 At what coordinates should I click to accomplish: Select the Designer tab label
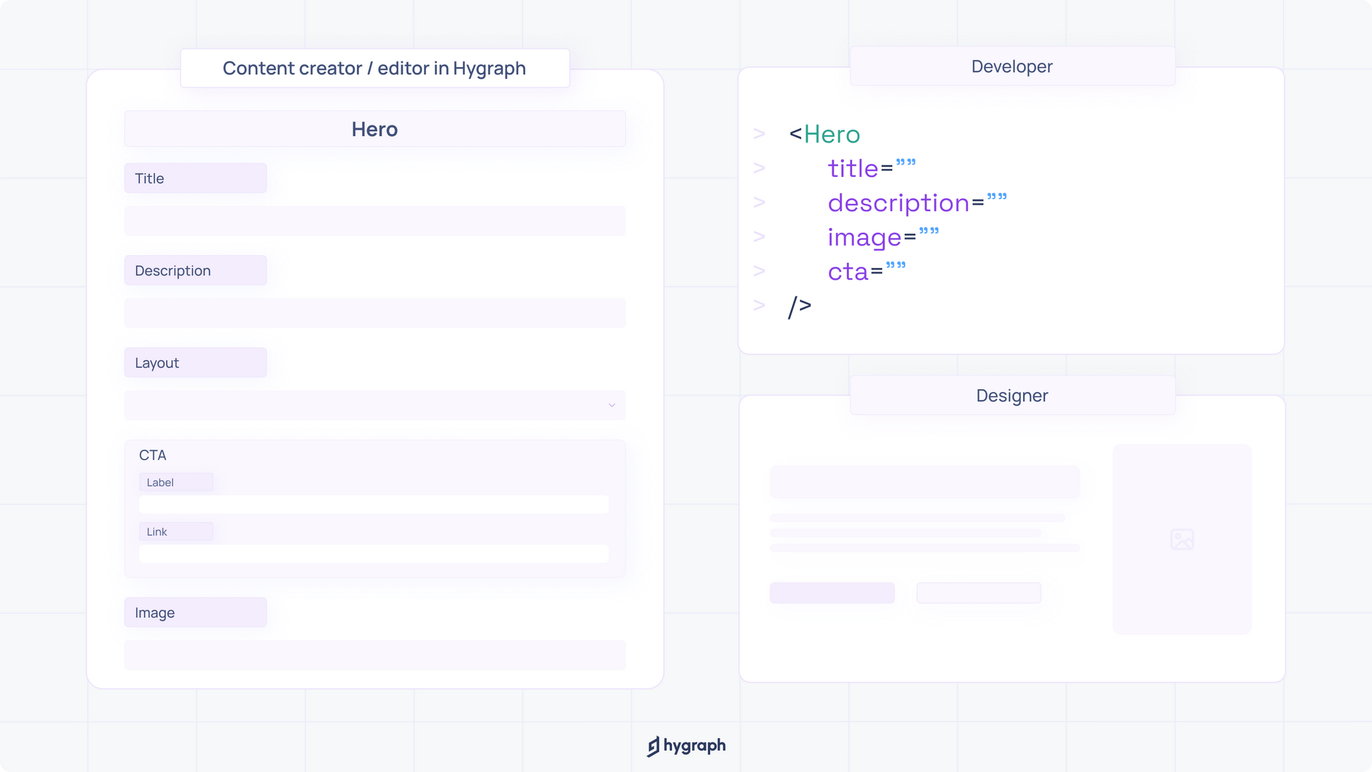point(1012,395)
